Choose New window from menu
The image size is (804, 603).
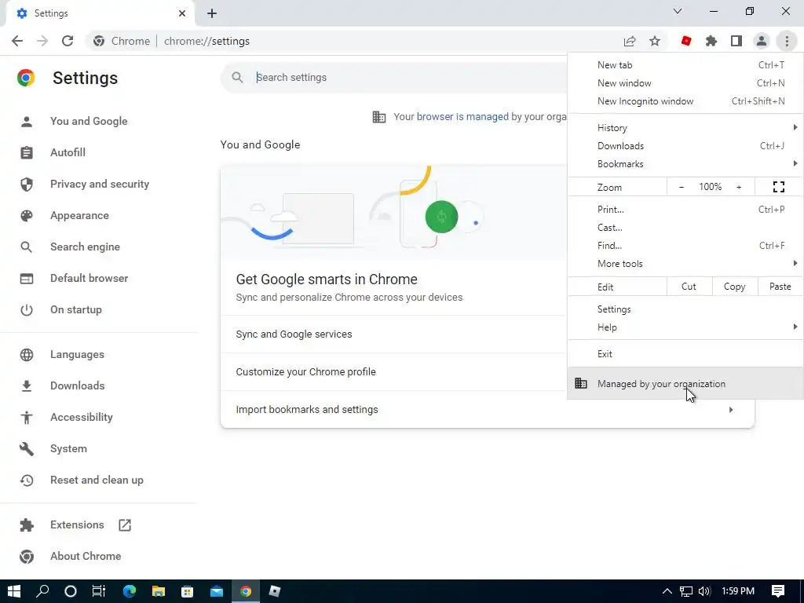point(685,83)
